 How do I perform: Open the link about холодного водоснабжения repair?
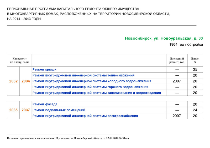click(92, 81)
